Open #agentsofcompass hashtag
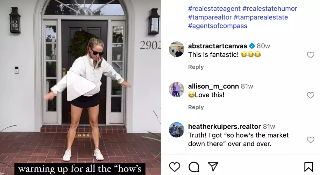 coord(217,26)
